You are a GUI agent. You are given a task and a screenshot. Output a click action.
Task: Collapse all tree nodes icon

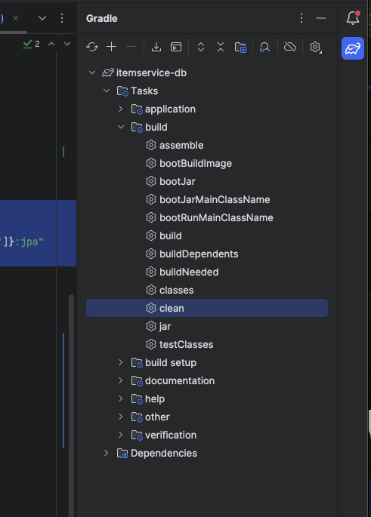(x=221, y=47)
